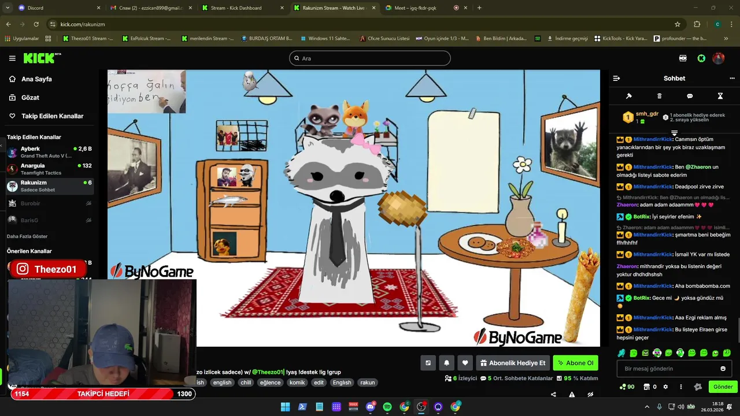740x416 pixels.
Task: Collapse the chat panel arrow icon
Action: tap(616, 78)
